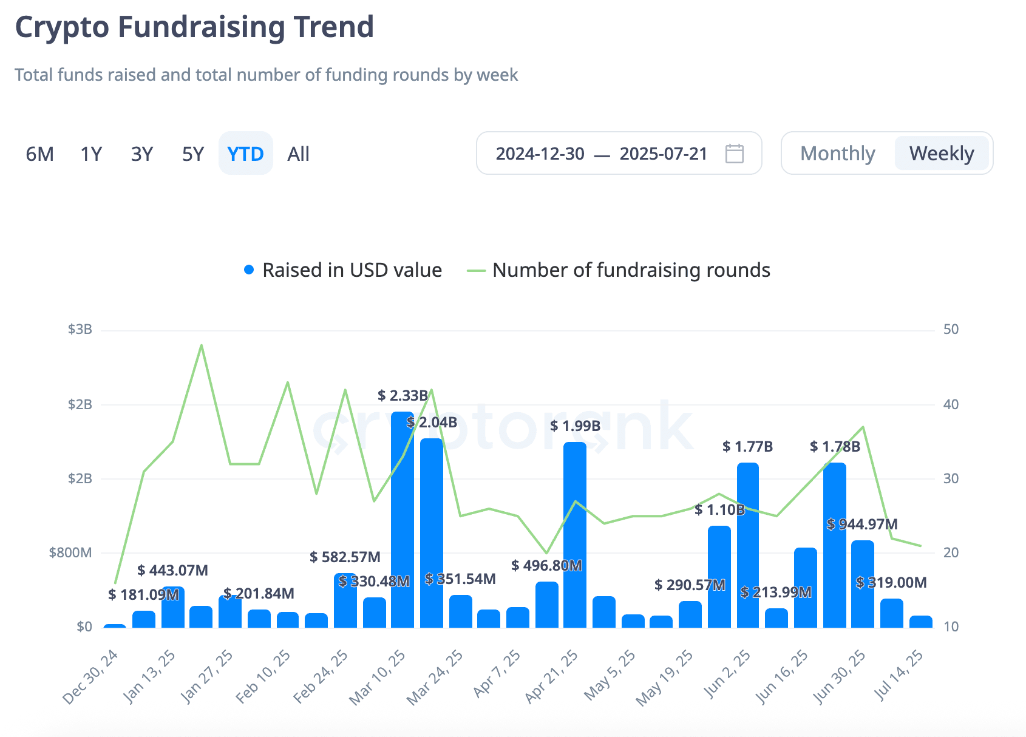Switch to Monthly view
The height and width of the screenshot is (737, 1026).
tap(838, 154)
